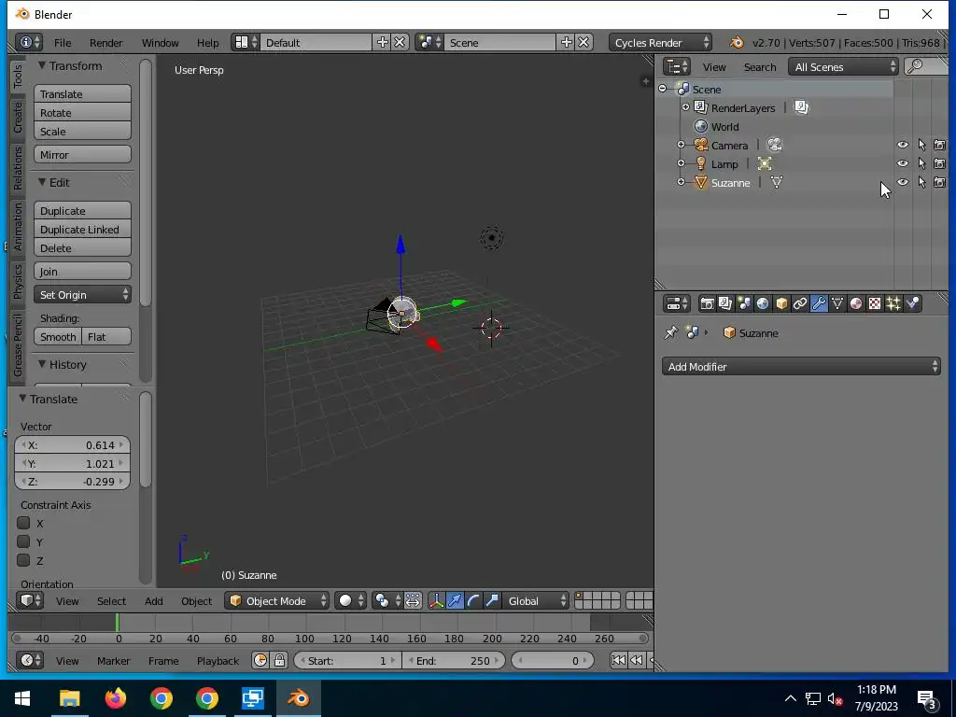Enable the X constraint axis checkbox
The image size is (956, 717).
23,523
